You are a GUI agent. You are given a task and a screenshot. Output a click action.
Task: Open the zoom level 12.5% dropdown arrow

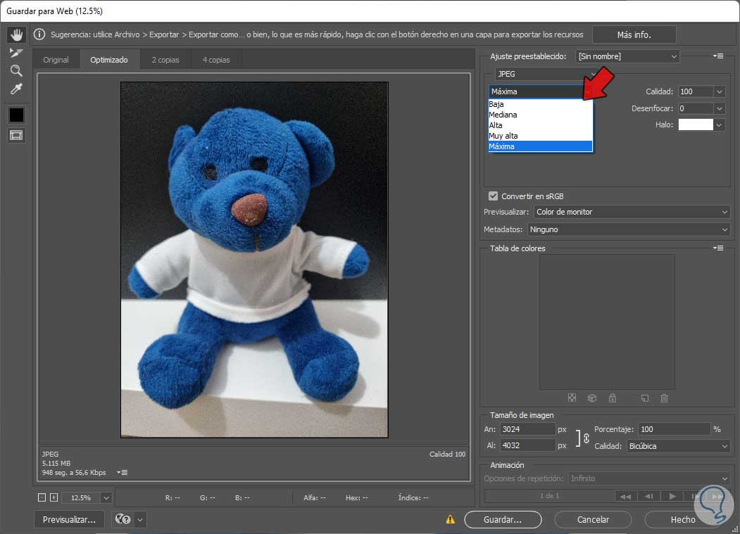coord(106,497)
